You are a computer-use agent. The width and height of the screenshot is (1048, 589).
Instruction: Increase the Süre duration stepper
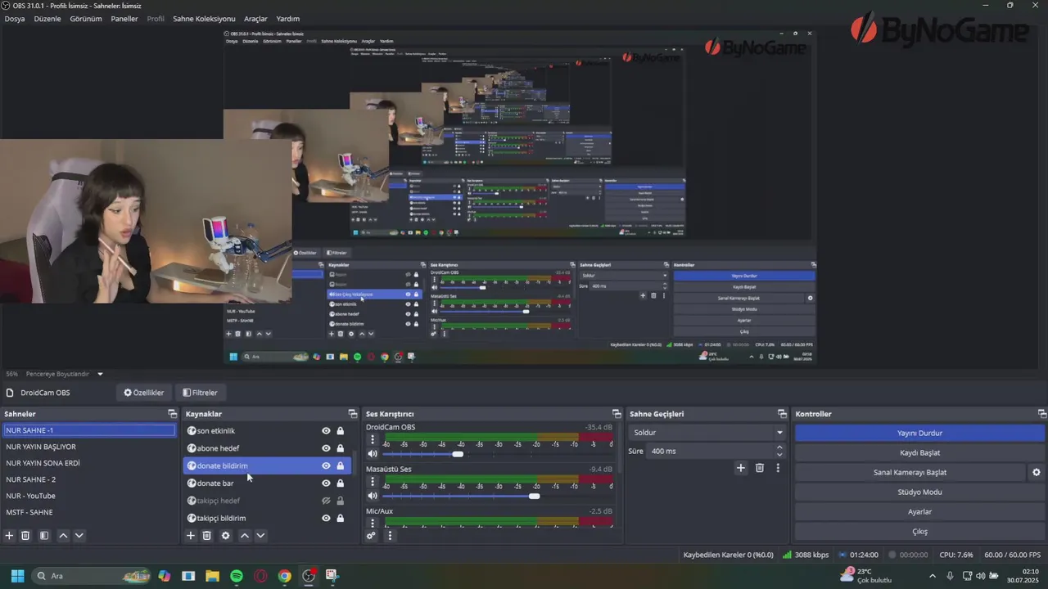click(x=779, y=447)
